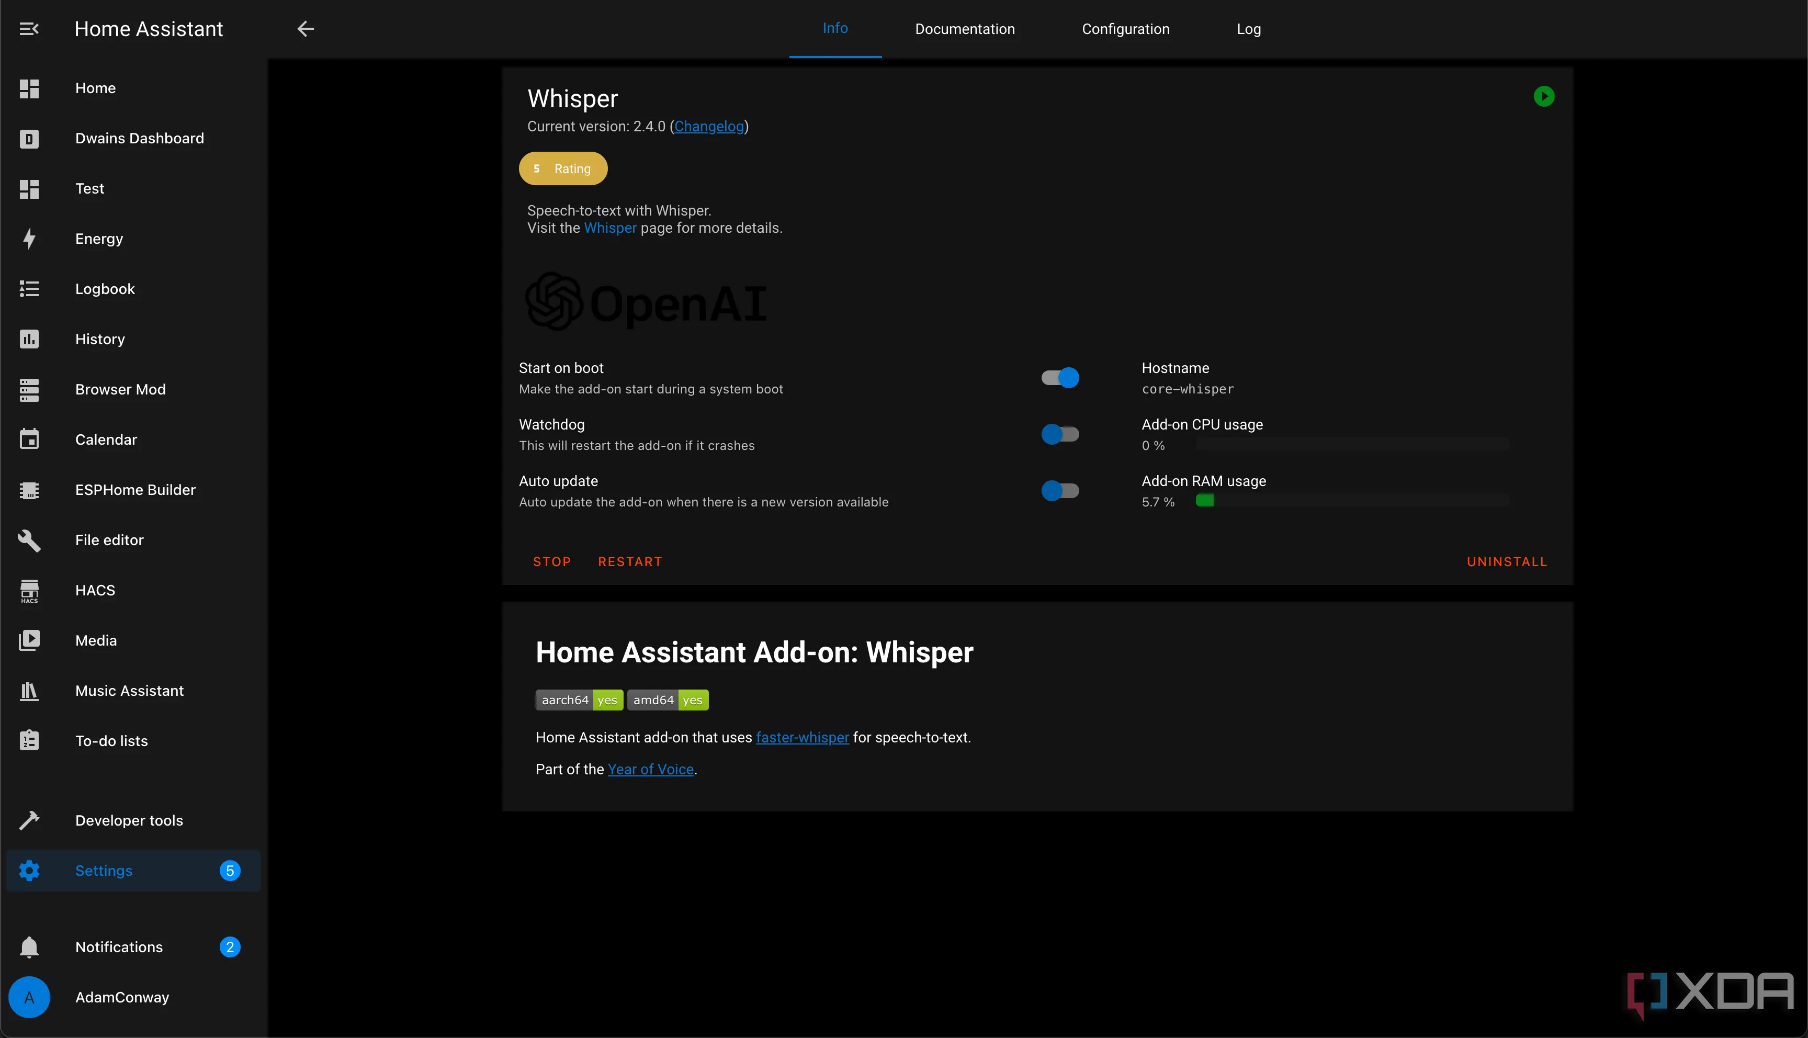Click the Notifications badge showing 2
The image size is (1808, 1038).
[x=230, y=947]
